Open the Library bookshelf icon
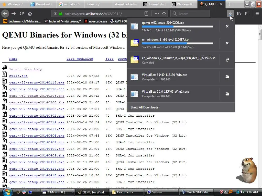Image resolution: width=262 pixels, height=196 pixels. [x=239, y=14]
